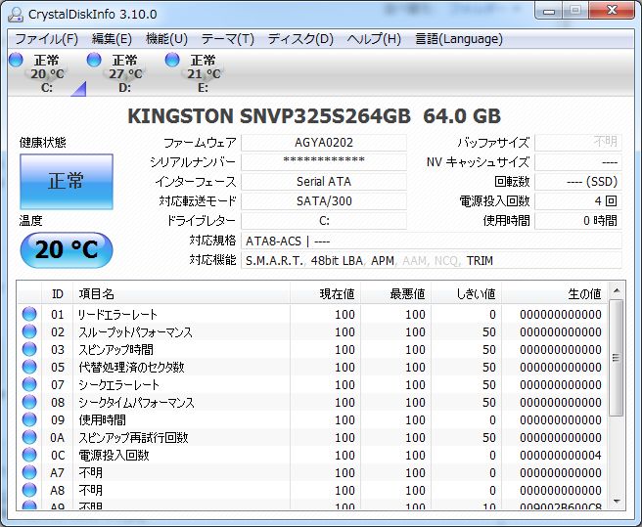Click the supported features field with TRIM
Screen dimensions: 642x527
point(432,261)
